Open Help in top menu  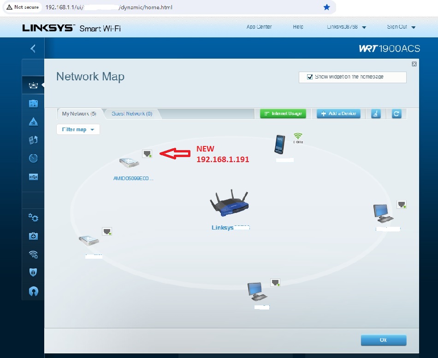click(298, 27)
